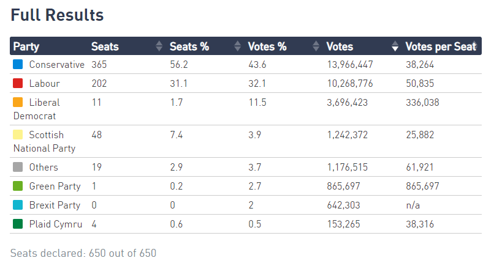Click the Green Party color swatch

[18, 186]
